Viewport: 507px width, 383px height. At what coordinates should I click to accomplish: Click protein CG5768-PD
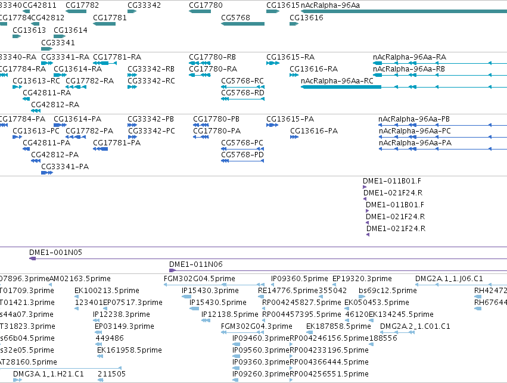pyautogui.click(x=242, y=155)
